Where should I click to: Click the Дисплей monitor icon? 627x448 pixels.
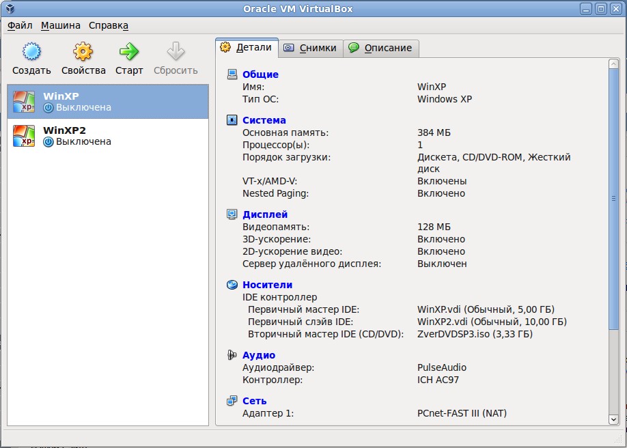pos(232,214)
